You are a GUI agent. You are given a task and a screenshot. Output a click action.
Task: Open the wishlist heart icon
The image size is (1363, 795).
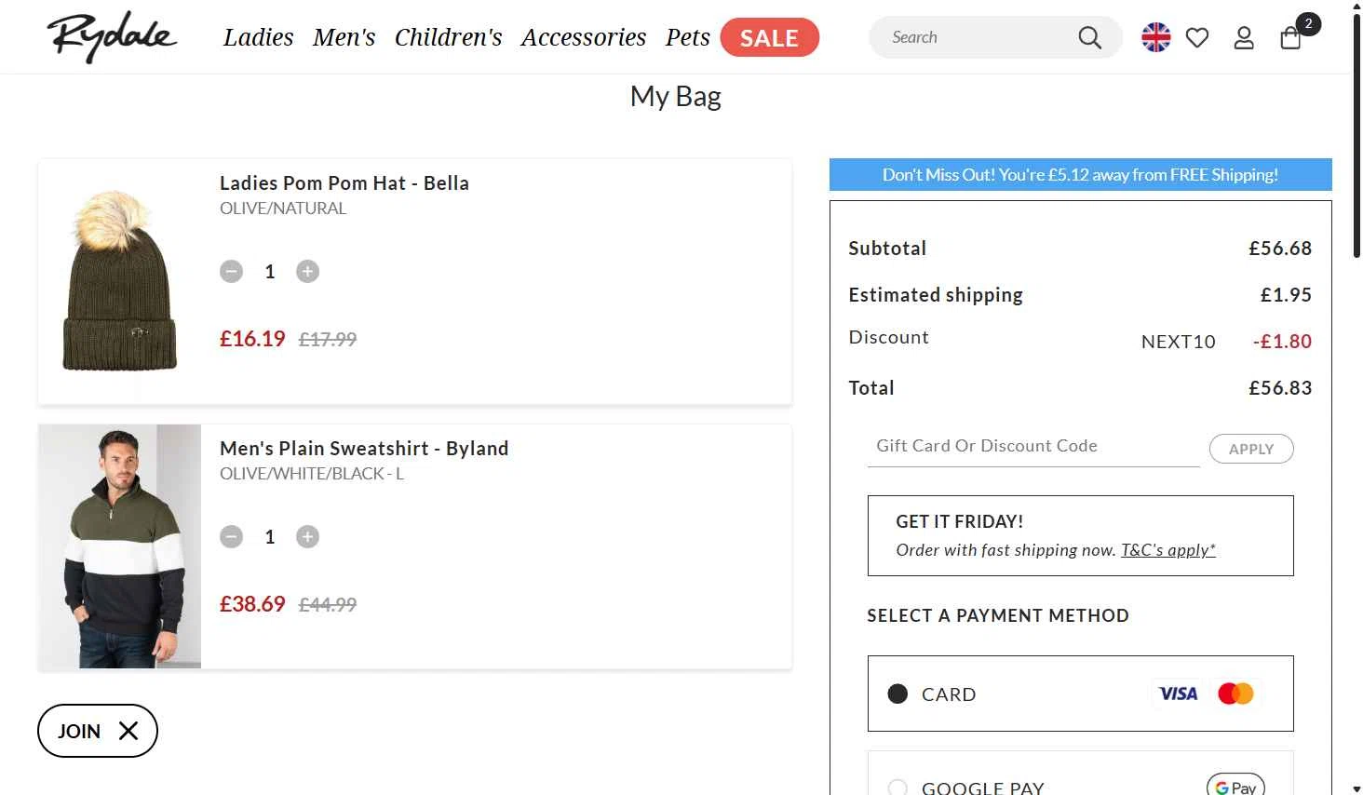[x=1197, y=37]
